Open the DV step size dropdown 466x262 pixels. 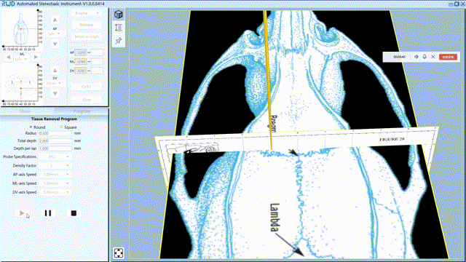[x=55, y=83]
